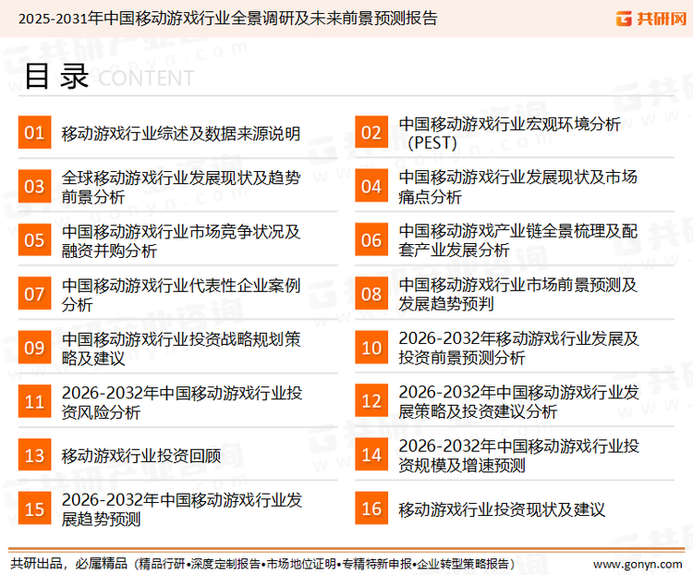
Task: Click the 目录 heading
Action: click(56, 76)
